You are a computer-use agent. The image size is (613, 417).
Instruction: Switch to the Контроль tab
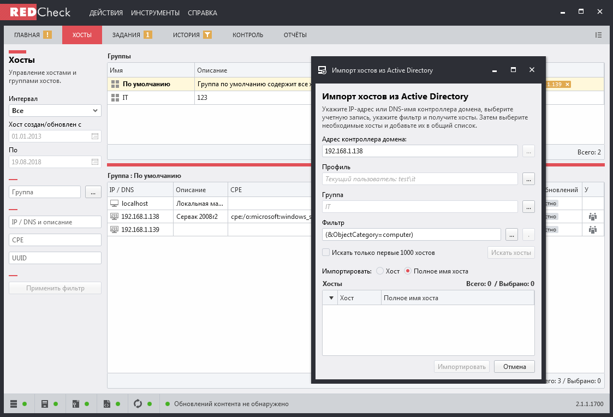247,35
